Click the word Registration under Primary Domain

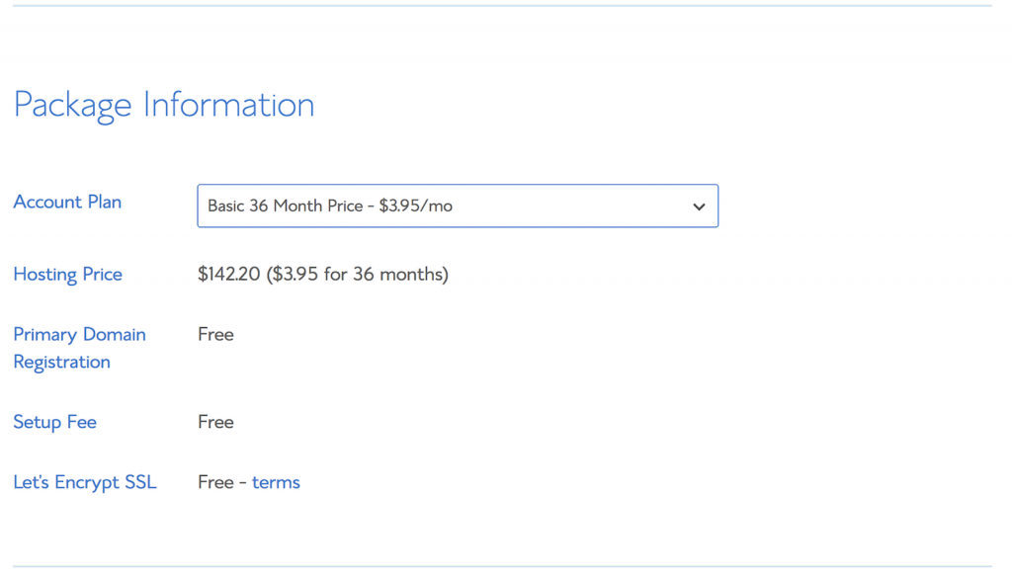61,362
